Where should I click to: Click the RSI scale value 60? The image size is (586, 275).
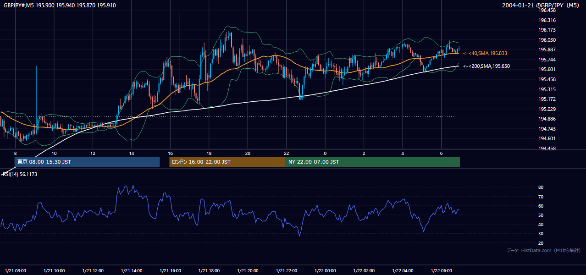[x=541, y=206]
